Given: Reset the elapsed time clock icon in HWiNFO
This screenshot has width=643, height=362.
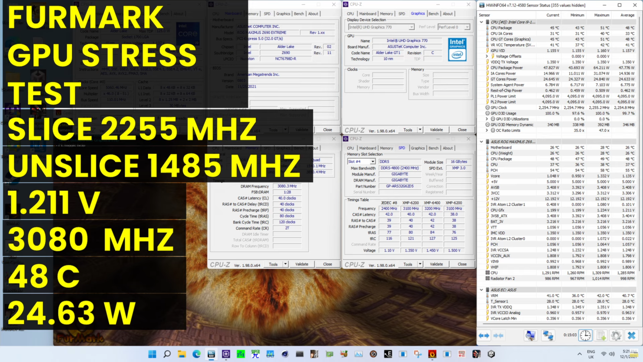Looking at the screenshot, I should pos(585,335).
